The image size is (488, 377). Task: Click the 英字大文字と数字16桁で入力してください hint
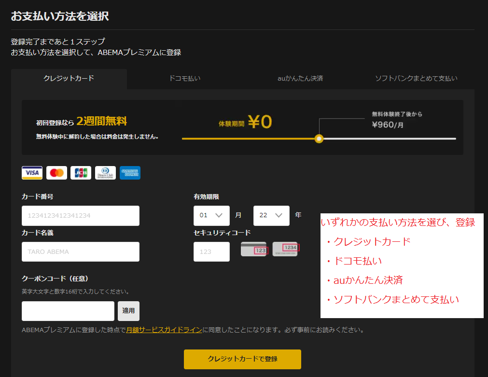(x=76, y=292)
